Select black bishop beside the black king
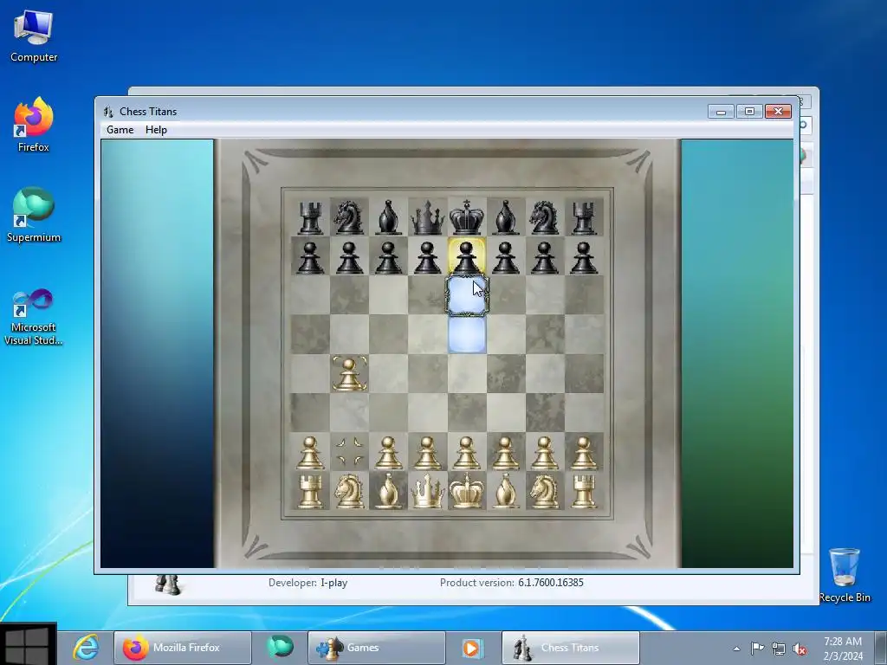Viewport: 887px width, 665px height. (x=505, y=217)
